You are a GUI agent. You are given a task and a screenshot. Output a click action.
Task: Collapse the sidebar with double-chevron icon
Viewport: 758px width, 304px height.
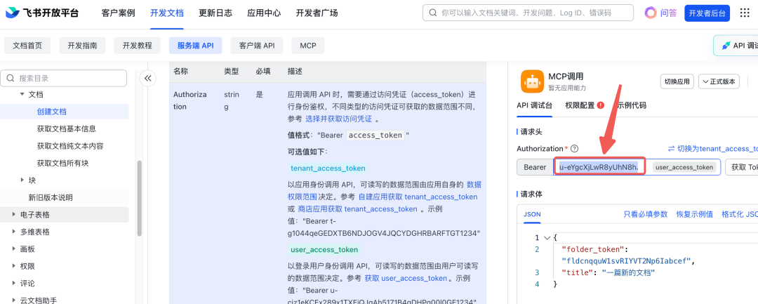[148, 79]
